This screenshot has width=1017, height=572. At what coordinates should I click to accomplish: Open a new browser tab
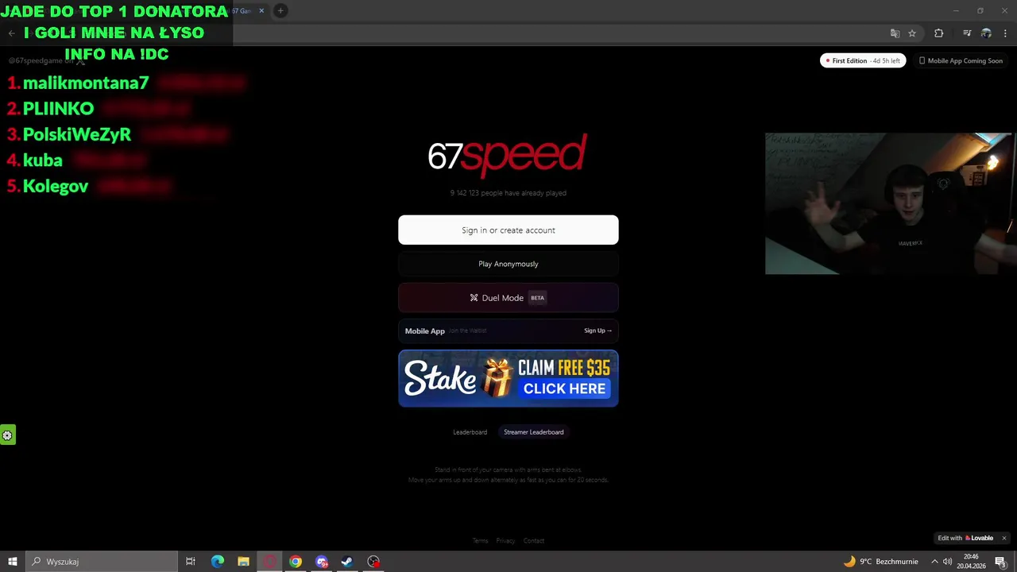coord(280,10)
